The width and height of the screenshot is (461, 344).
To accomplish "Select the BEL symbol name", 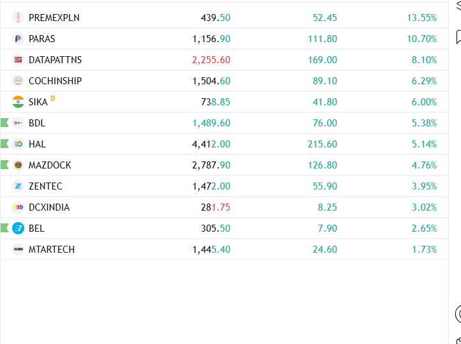I will pos(36,228).
